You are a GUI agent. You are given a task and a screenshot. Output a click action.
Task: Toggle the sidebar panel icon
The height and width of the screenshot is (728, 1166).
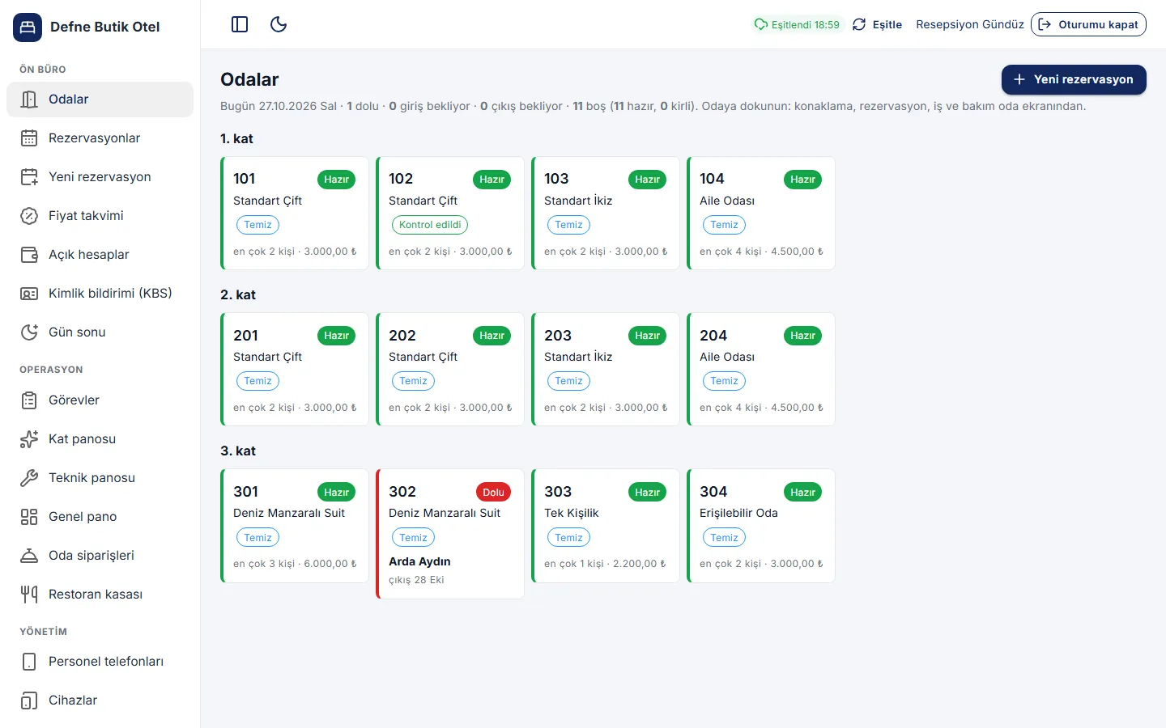tap(240, 24)
